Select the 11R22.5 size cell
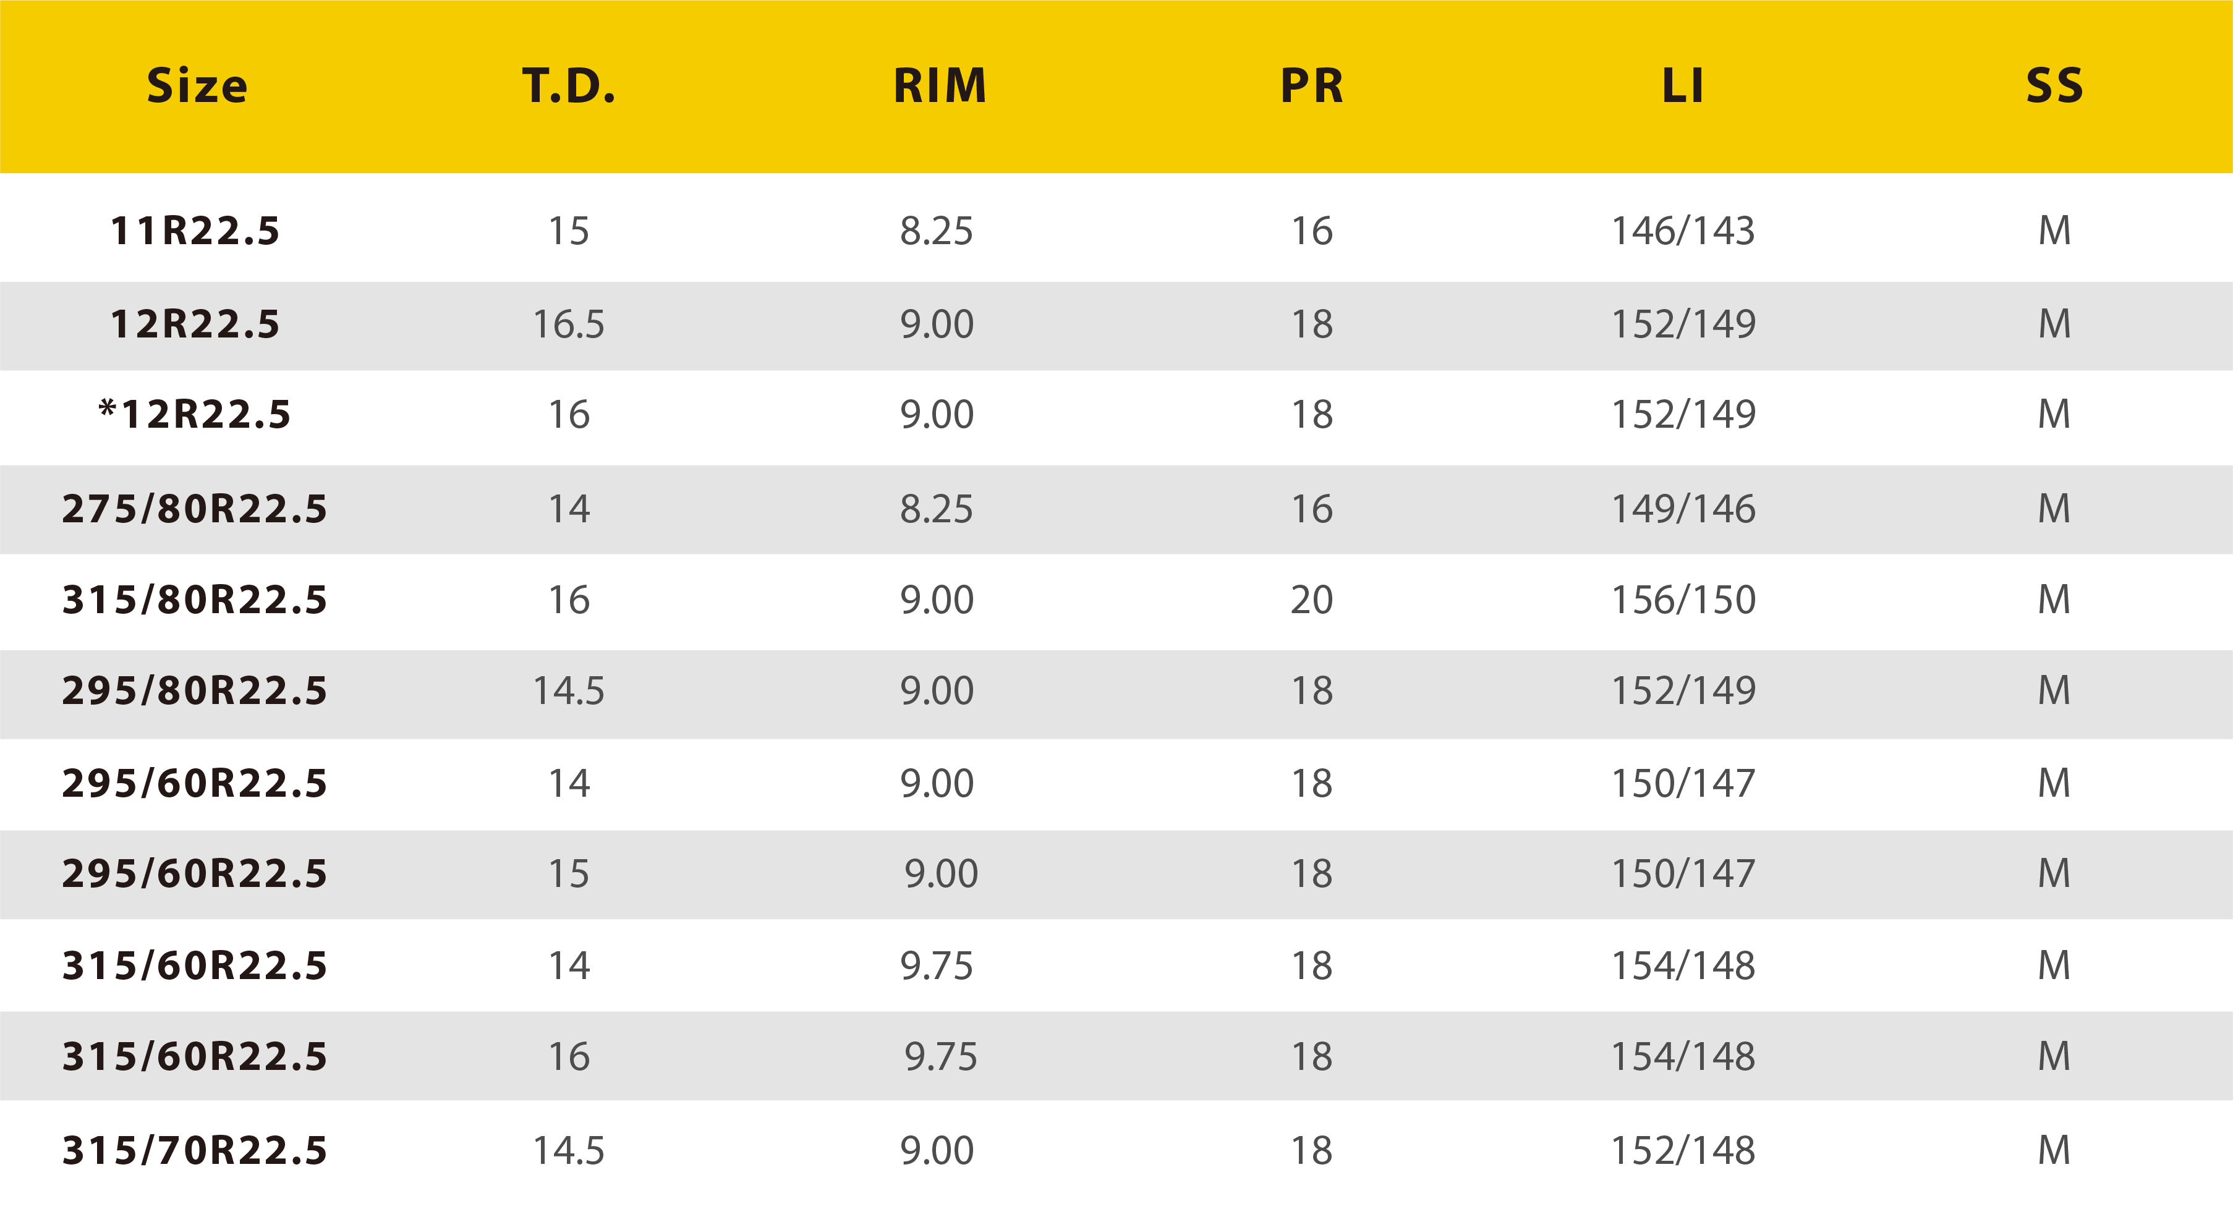2233x1209 pixels. coord(195,231)
